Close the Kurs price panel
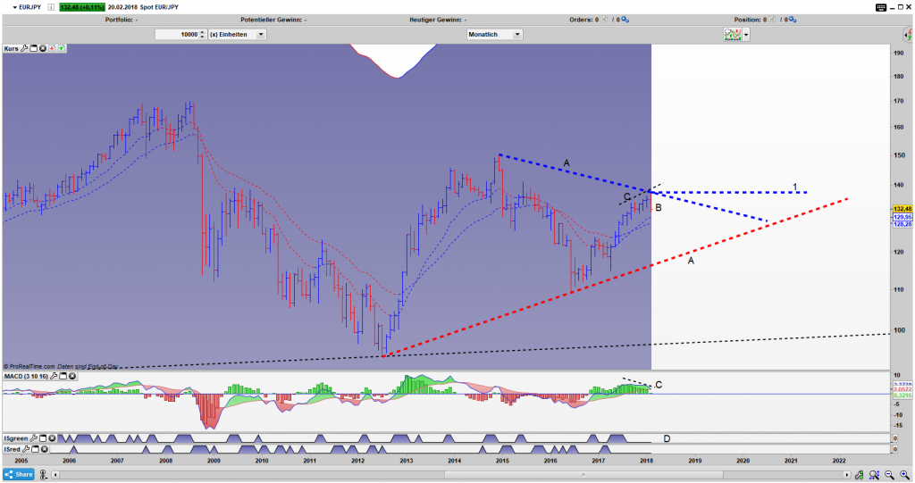The image size is (915, 483). point(43,48)
